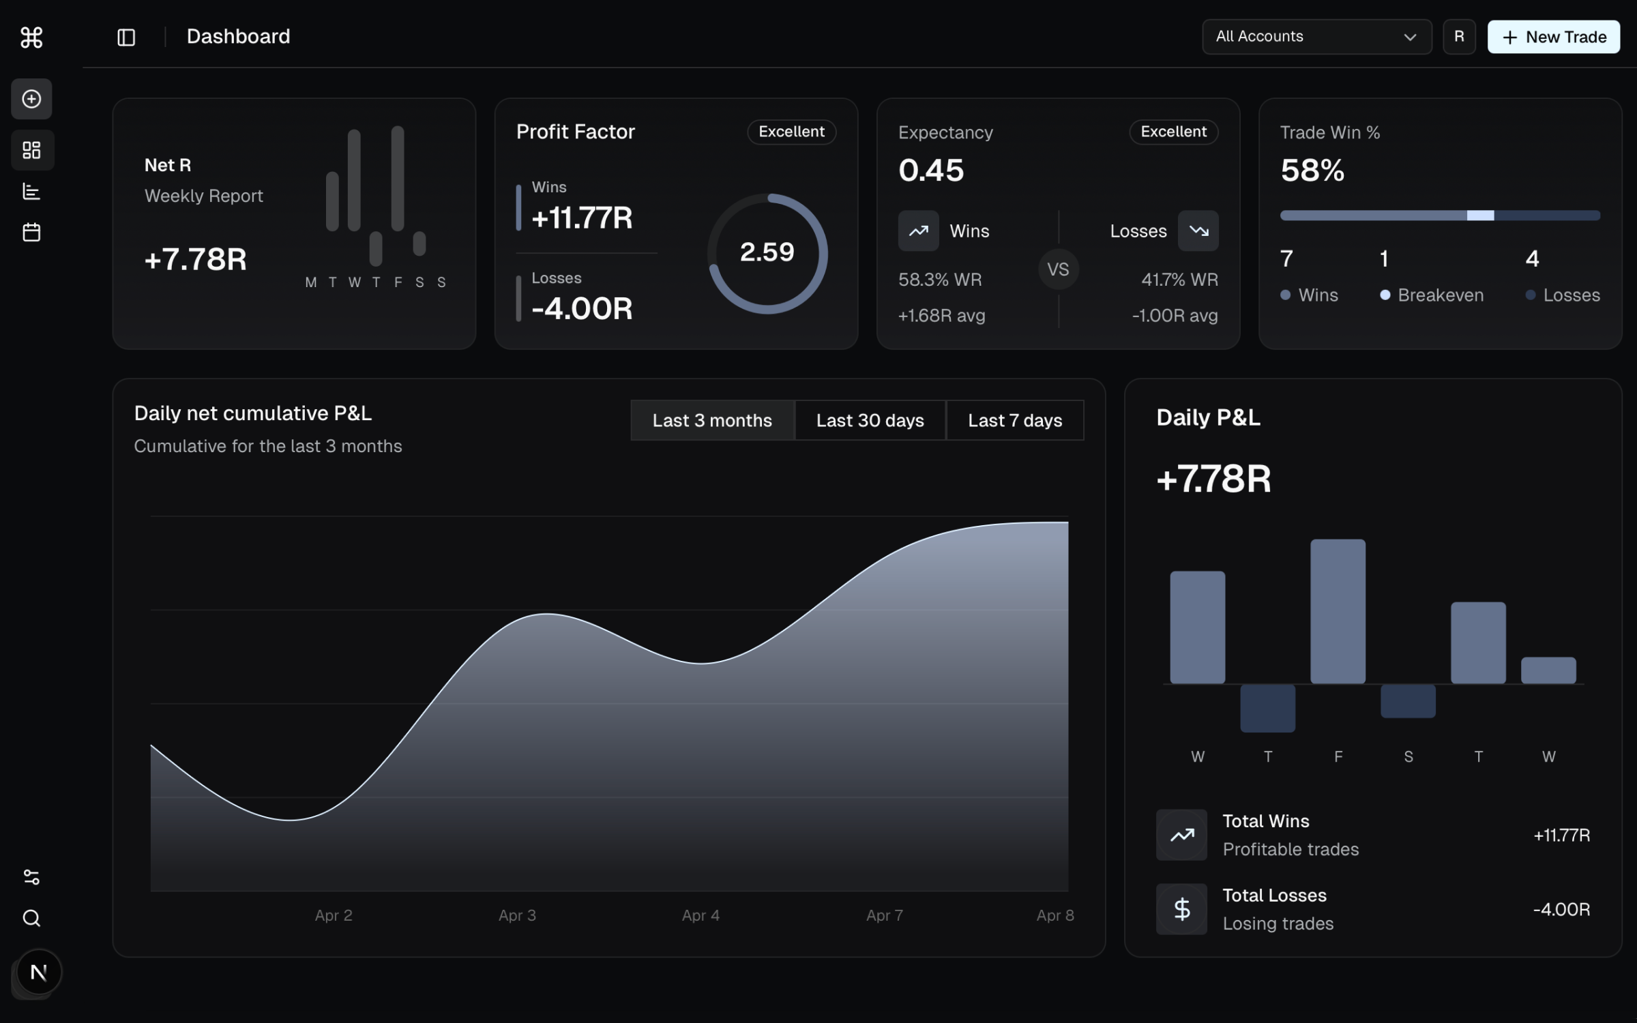Select the Last 3 months tab
Image resolution: width=1637 pixels, height=1023 pixels.
(712, 420)
